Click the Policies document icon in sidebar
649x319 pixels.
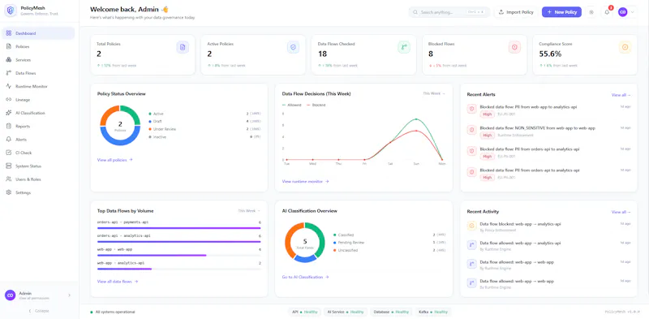click(x=9, y=46)
